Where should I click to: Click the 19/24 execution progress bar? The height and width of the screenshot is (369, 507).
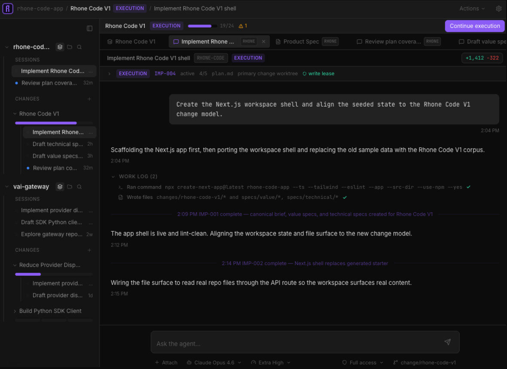[203, 26]
